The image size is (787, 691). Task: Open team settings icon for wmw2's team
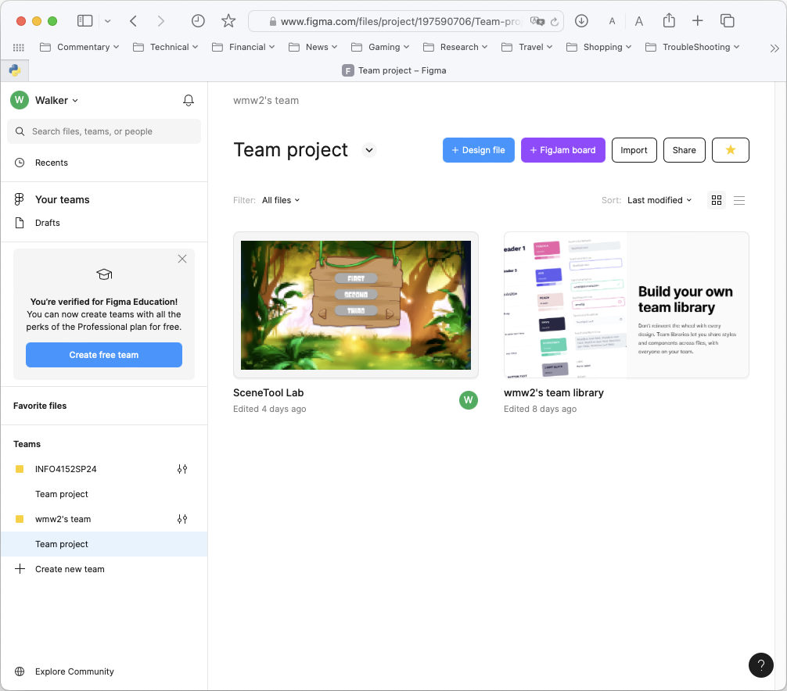click(x=182, y=519)
